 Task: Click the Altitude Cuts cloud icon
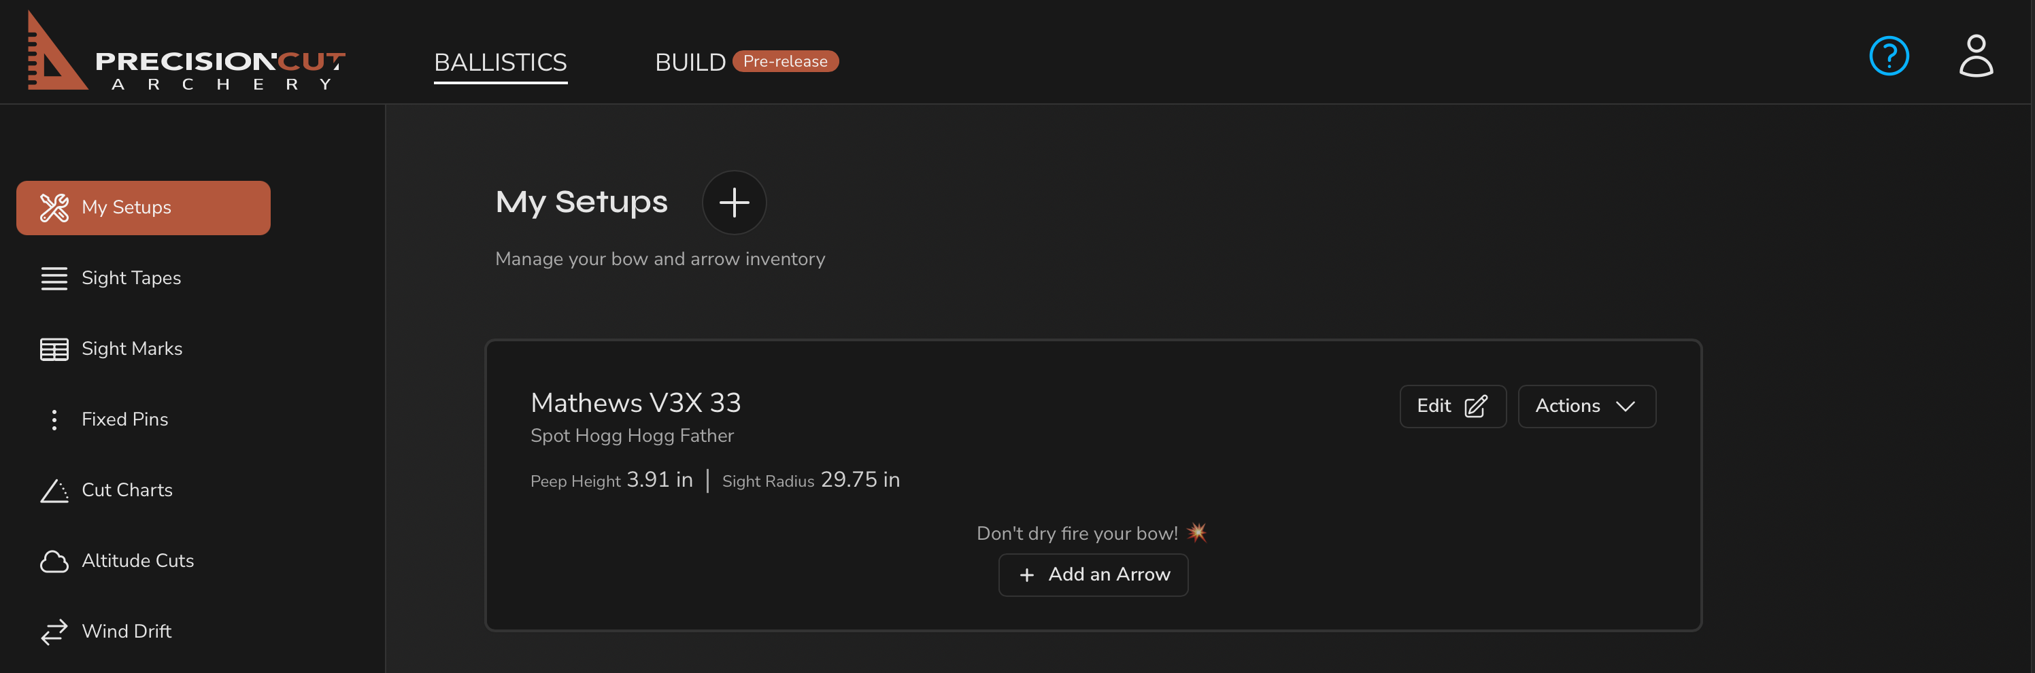(x=54, y=561)
